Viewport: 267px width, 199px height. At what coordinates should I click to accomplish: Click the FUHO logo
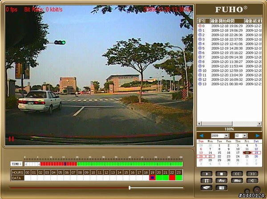pos(231,9)
